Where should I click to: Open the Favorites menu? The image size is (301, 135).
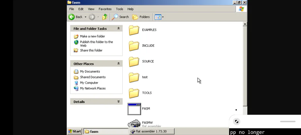(105, 9)
